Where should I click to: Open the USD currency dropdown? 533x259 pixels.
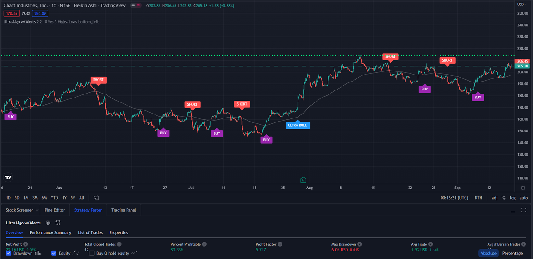click(523, 4)
